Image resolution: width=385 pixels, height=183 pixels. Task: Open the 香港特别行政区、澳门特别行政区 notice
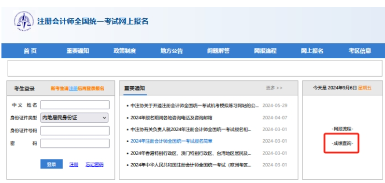[x=191, y=154]
